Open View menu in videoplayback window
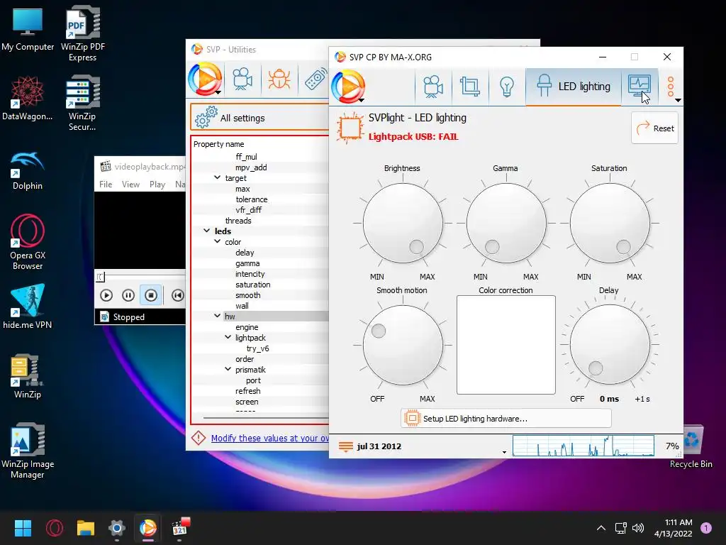 130,185
